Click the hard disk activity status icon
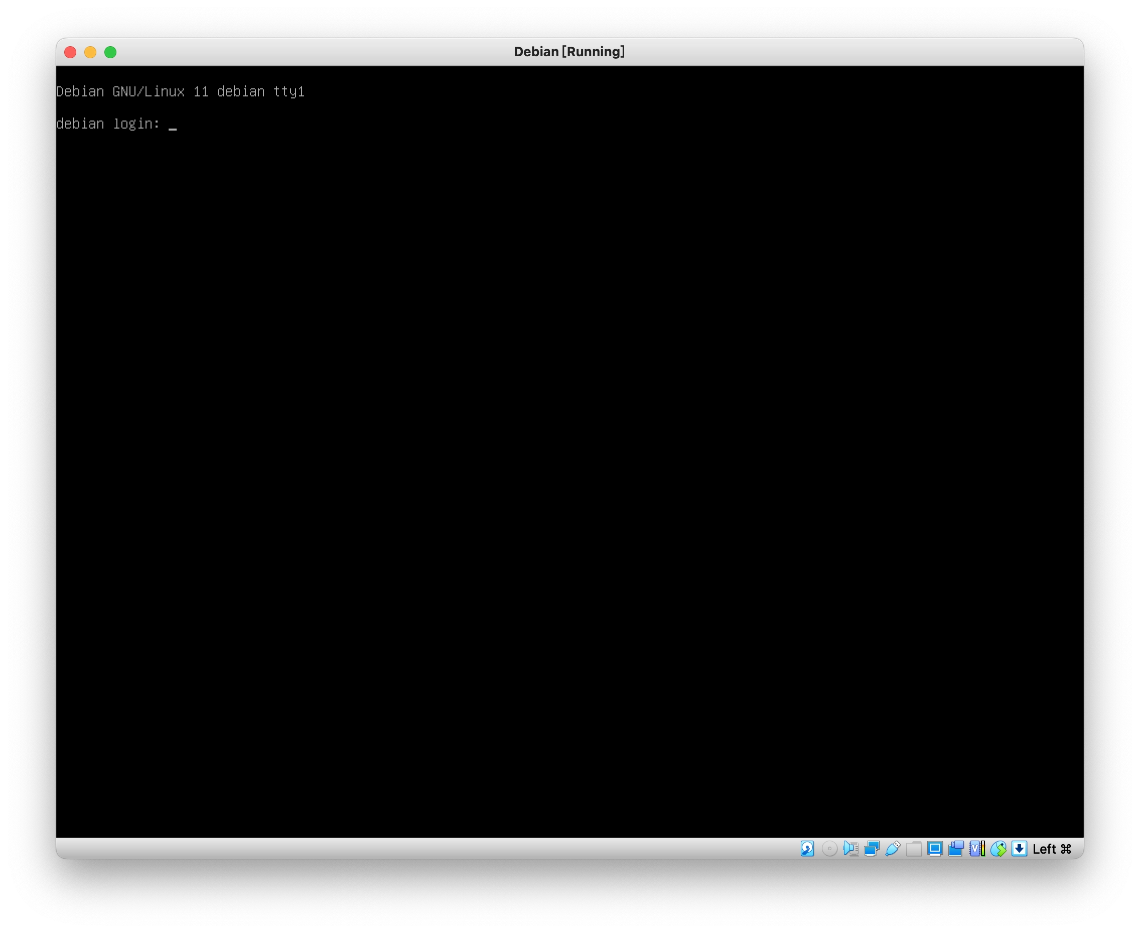 [x=807, y=849]
